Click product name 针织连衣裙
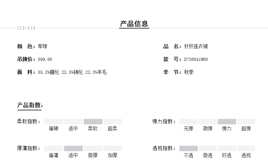The width and height of the screenshot is (268, 160). (196, 47)
